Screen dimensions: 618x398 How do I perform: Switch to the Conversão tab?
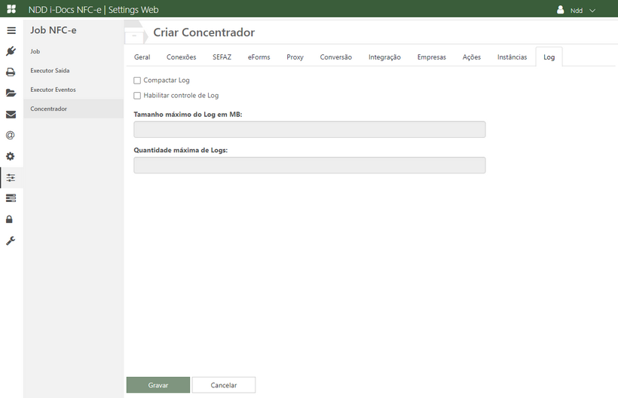click(336, 57)
